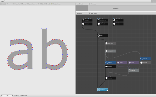Click the plus icon beside New Node

coord(89,13)
